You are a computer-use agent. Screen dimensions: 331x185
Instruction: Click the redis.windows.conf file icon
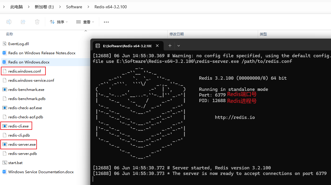click(4, 71)
